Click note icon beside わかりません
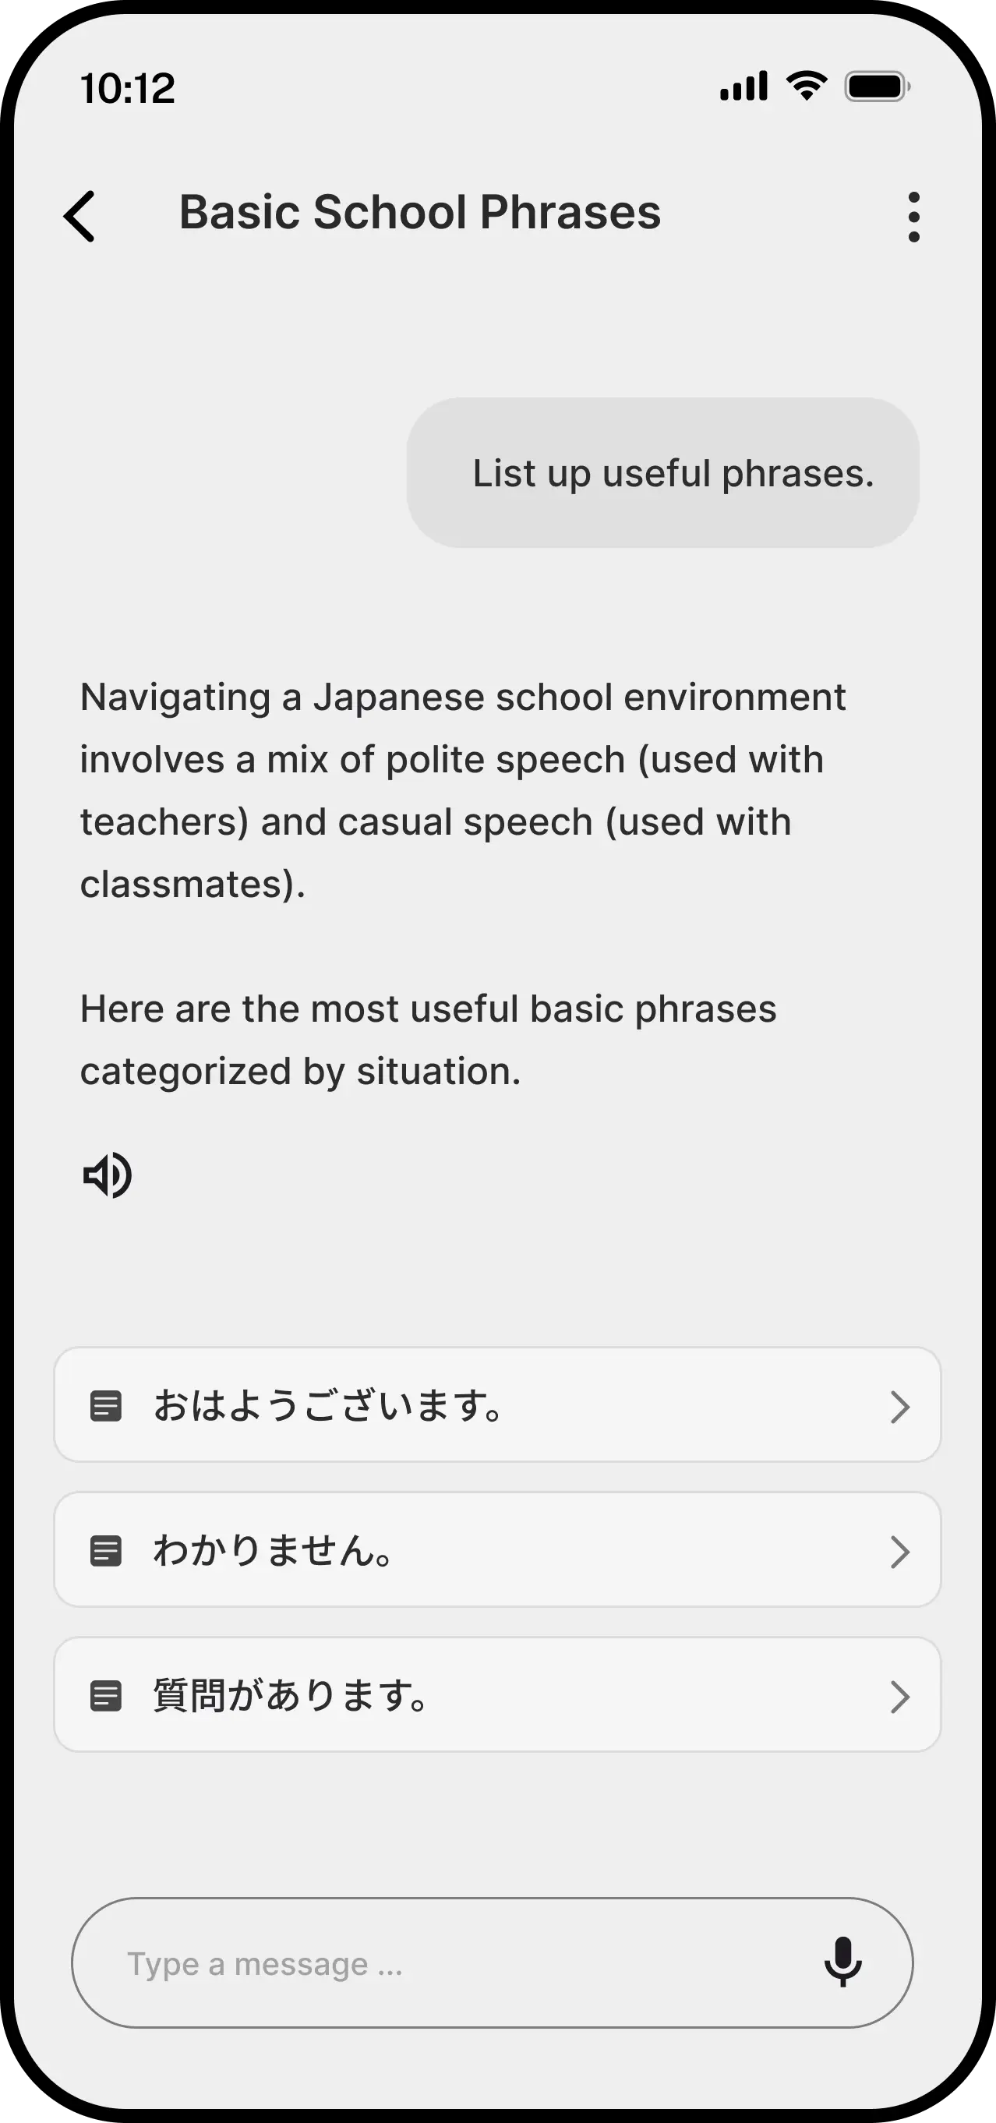The height and width of the screenshot is (2123, 996). pyautogui.click(x=105, y=1550)
